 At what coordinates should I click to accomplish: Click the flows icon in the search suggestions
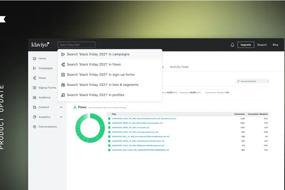coord(63,64)
